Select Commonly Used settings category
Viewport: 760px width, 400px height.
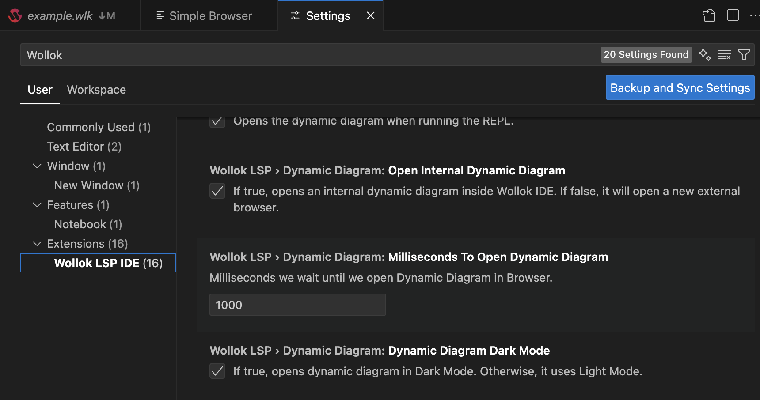pyautogui.click(x=99, y=127)
